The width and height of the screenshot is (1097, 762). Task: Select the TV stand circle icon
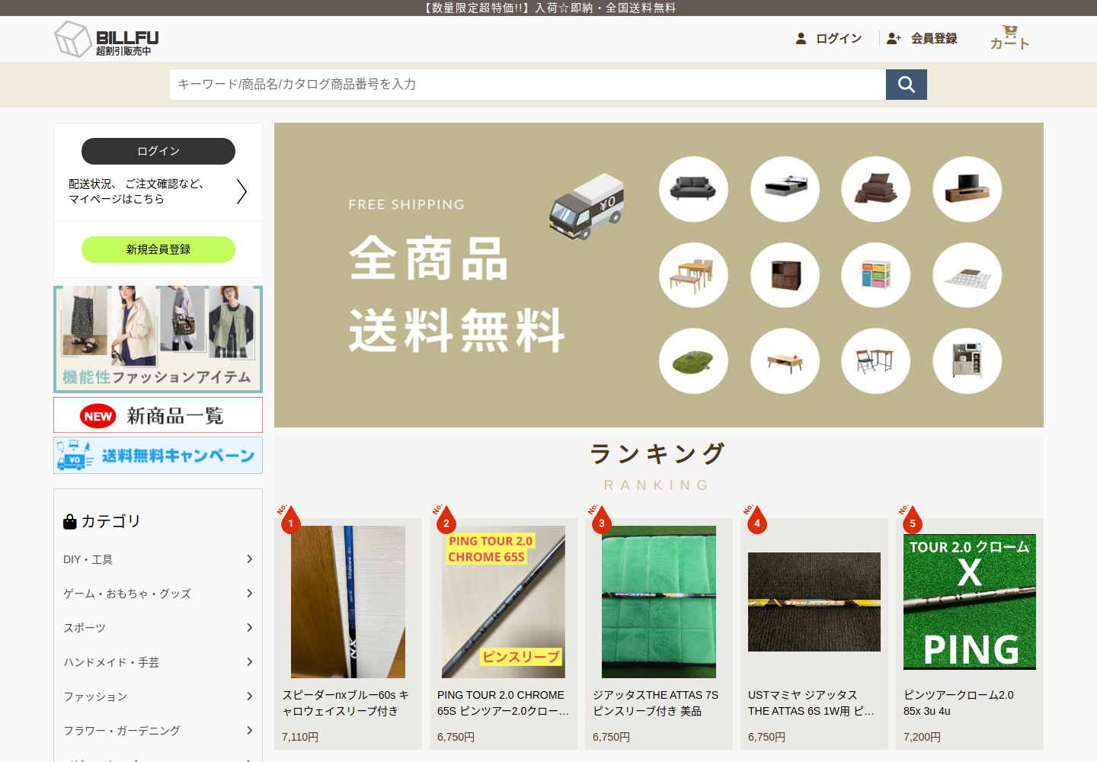pyautogui.click(x=967, y=189)
